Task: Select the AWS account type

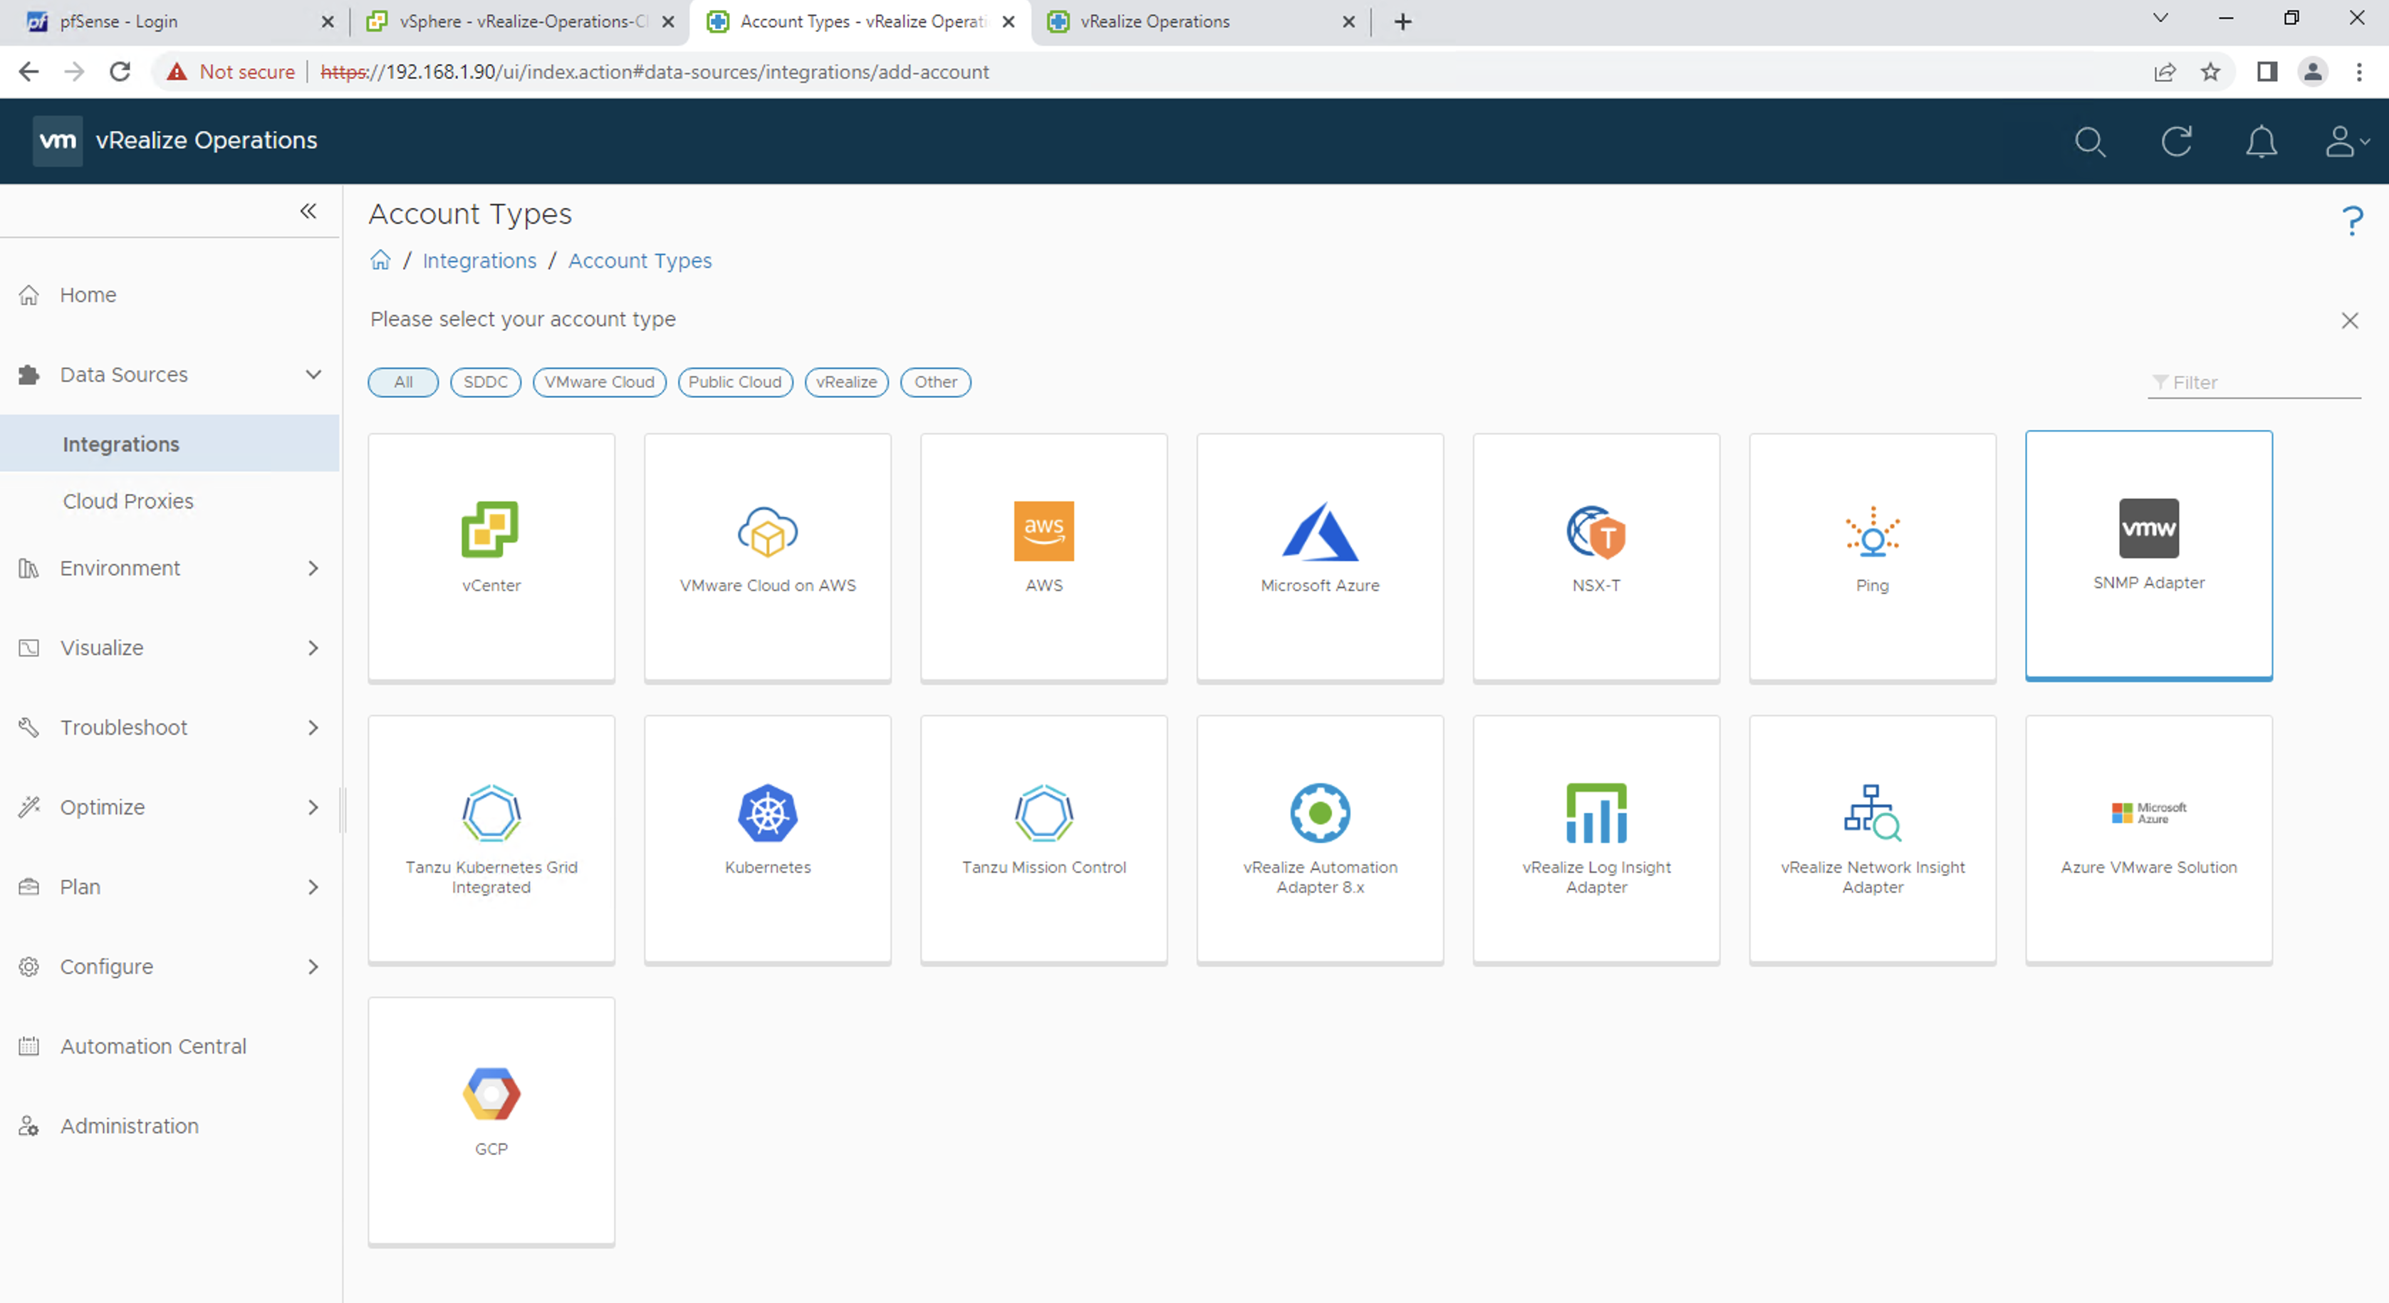Action: [x=1043, y=557]
